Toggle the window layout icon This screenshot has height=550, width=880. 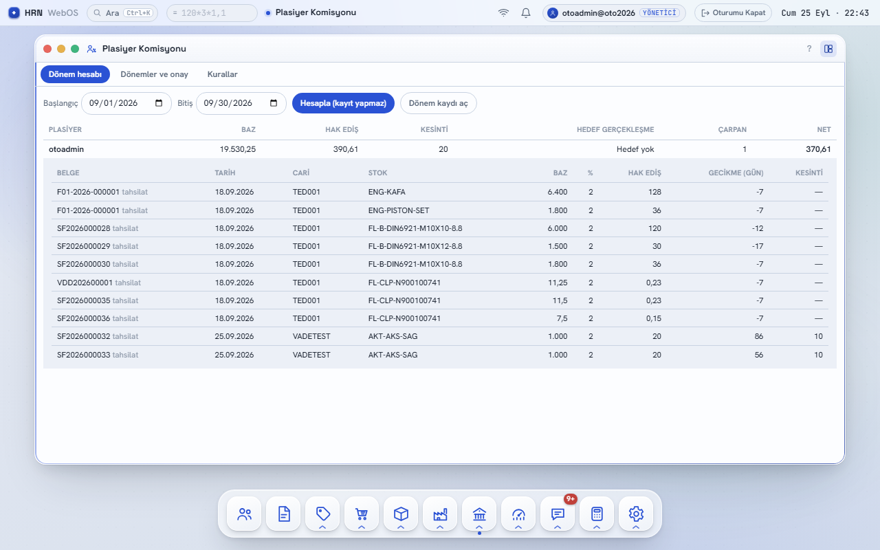pyautogui.click(x=828, y=49)
